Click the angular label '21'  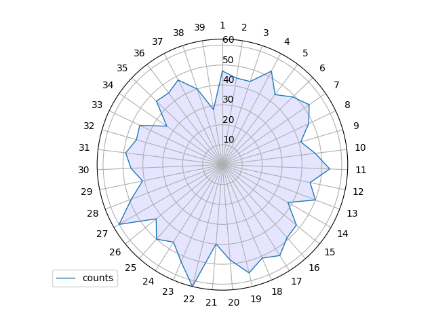(x=211, y=302)
